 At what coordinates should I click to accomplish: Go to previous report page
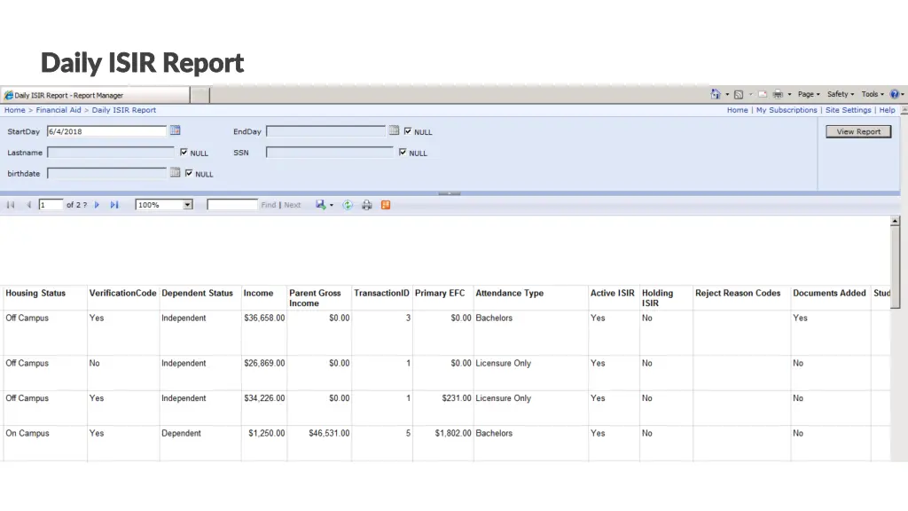[28, 205]
